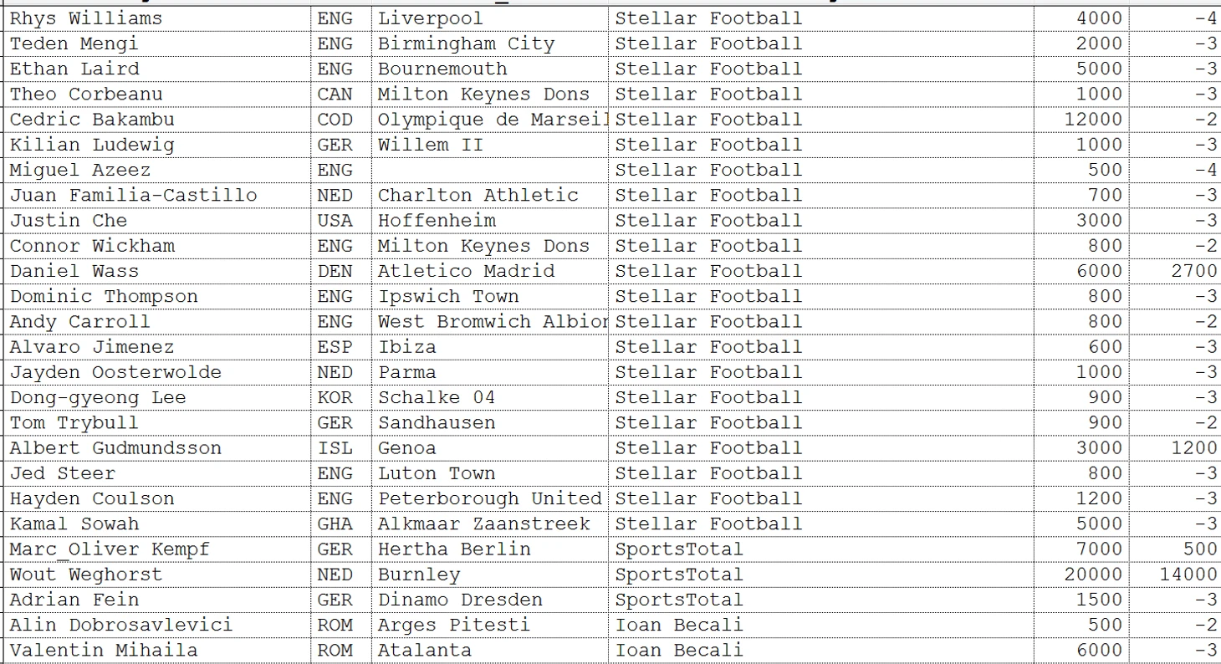Click the Wout Weghorst player cell
This screenshot has width=1221, height=664.
(x=156, y=575)
